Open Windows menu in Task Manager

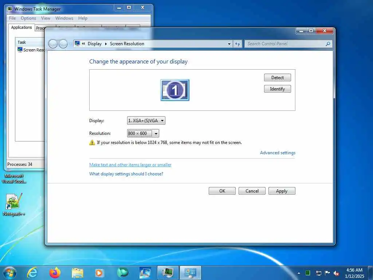tap(64, 18)
